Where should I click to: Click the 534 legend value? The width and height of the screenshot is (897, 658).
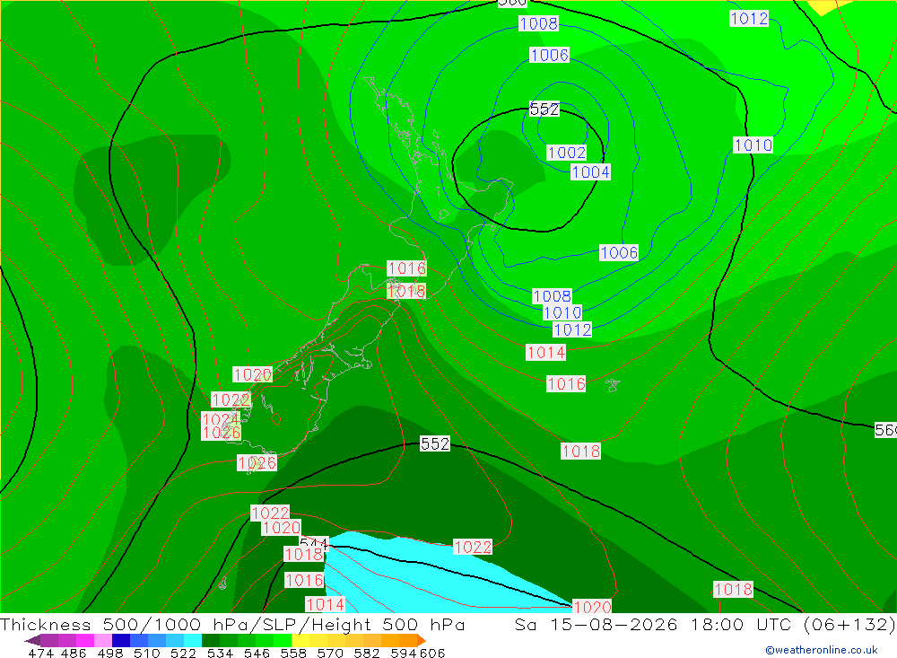pyautogui.click(x=220, y=653)
